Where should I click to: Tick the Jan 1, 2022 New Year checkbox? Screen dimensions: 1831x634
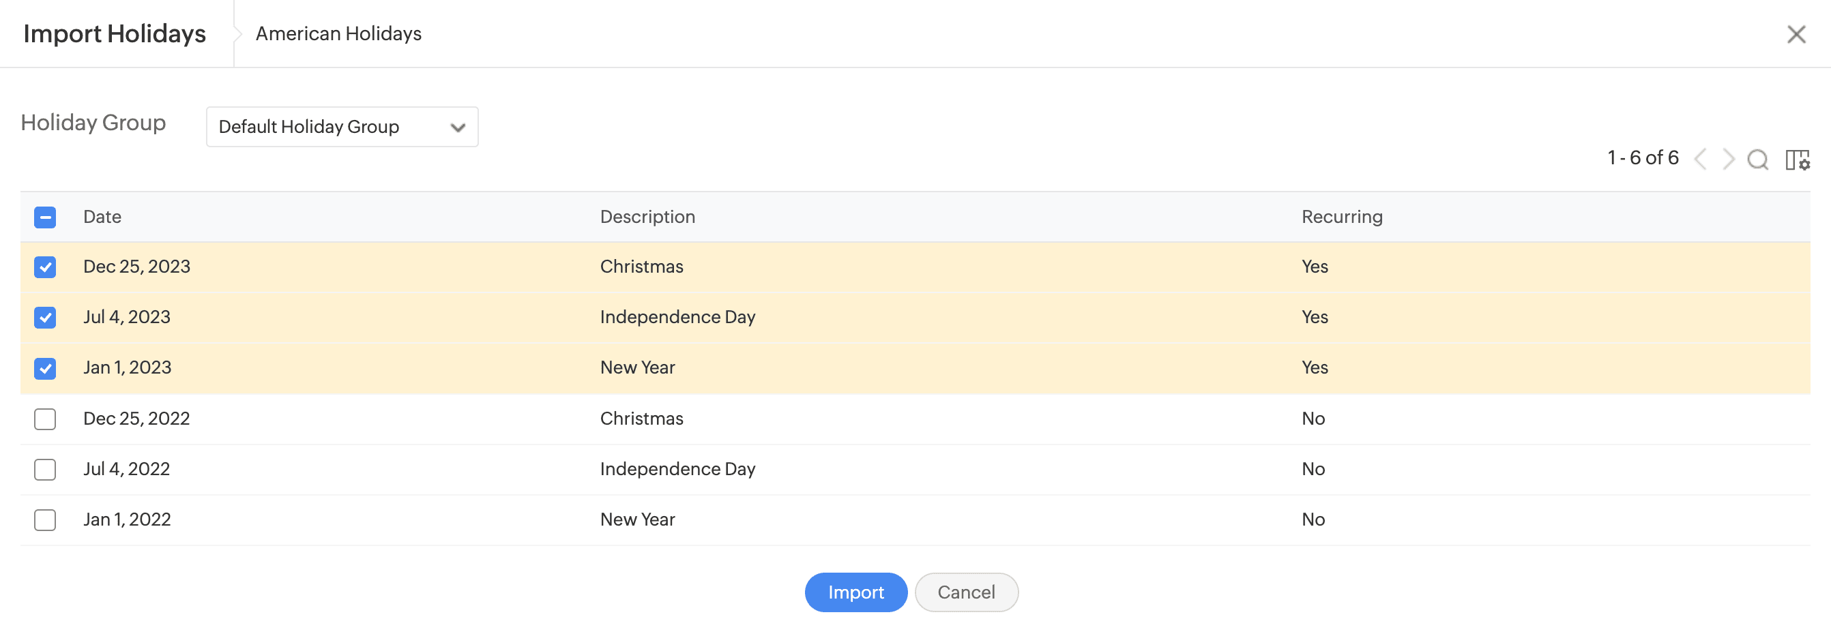(45, 519)
